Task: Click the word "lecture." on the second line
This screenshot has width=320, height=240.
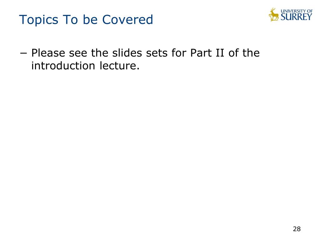Action: click(120, 66)
